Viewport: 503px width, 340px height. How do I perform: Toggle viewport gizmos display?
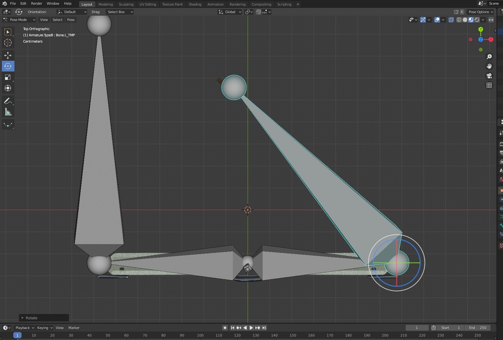(x=423, y=20)
